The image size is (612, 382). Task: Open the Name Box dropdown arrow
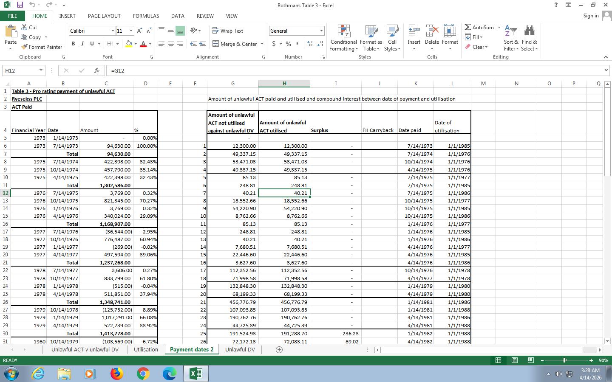(41, 70)
